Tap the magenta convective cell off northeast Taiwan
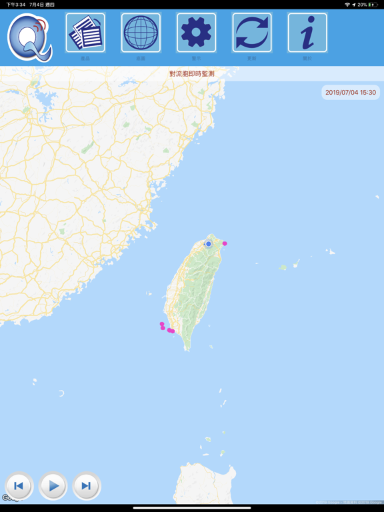This screenshot has width=384, height=512. tap(225, 243)
